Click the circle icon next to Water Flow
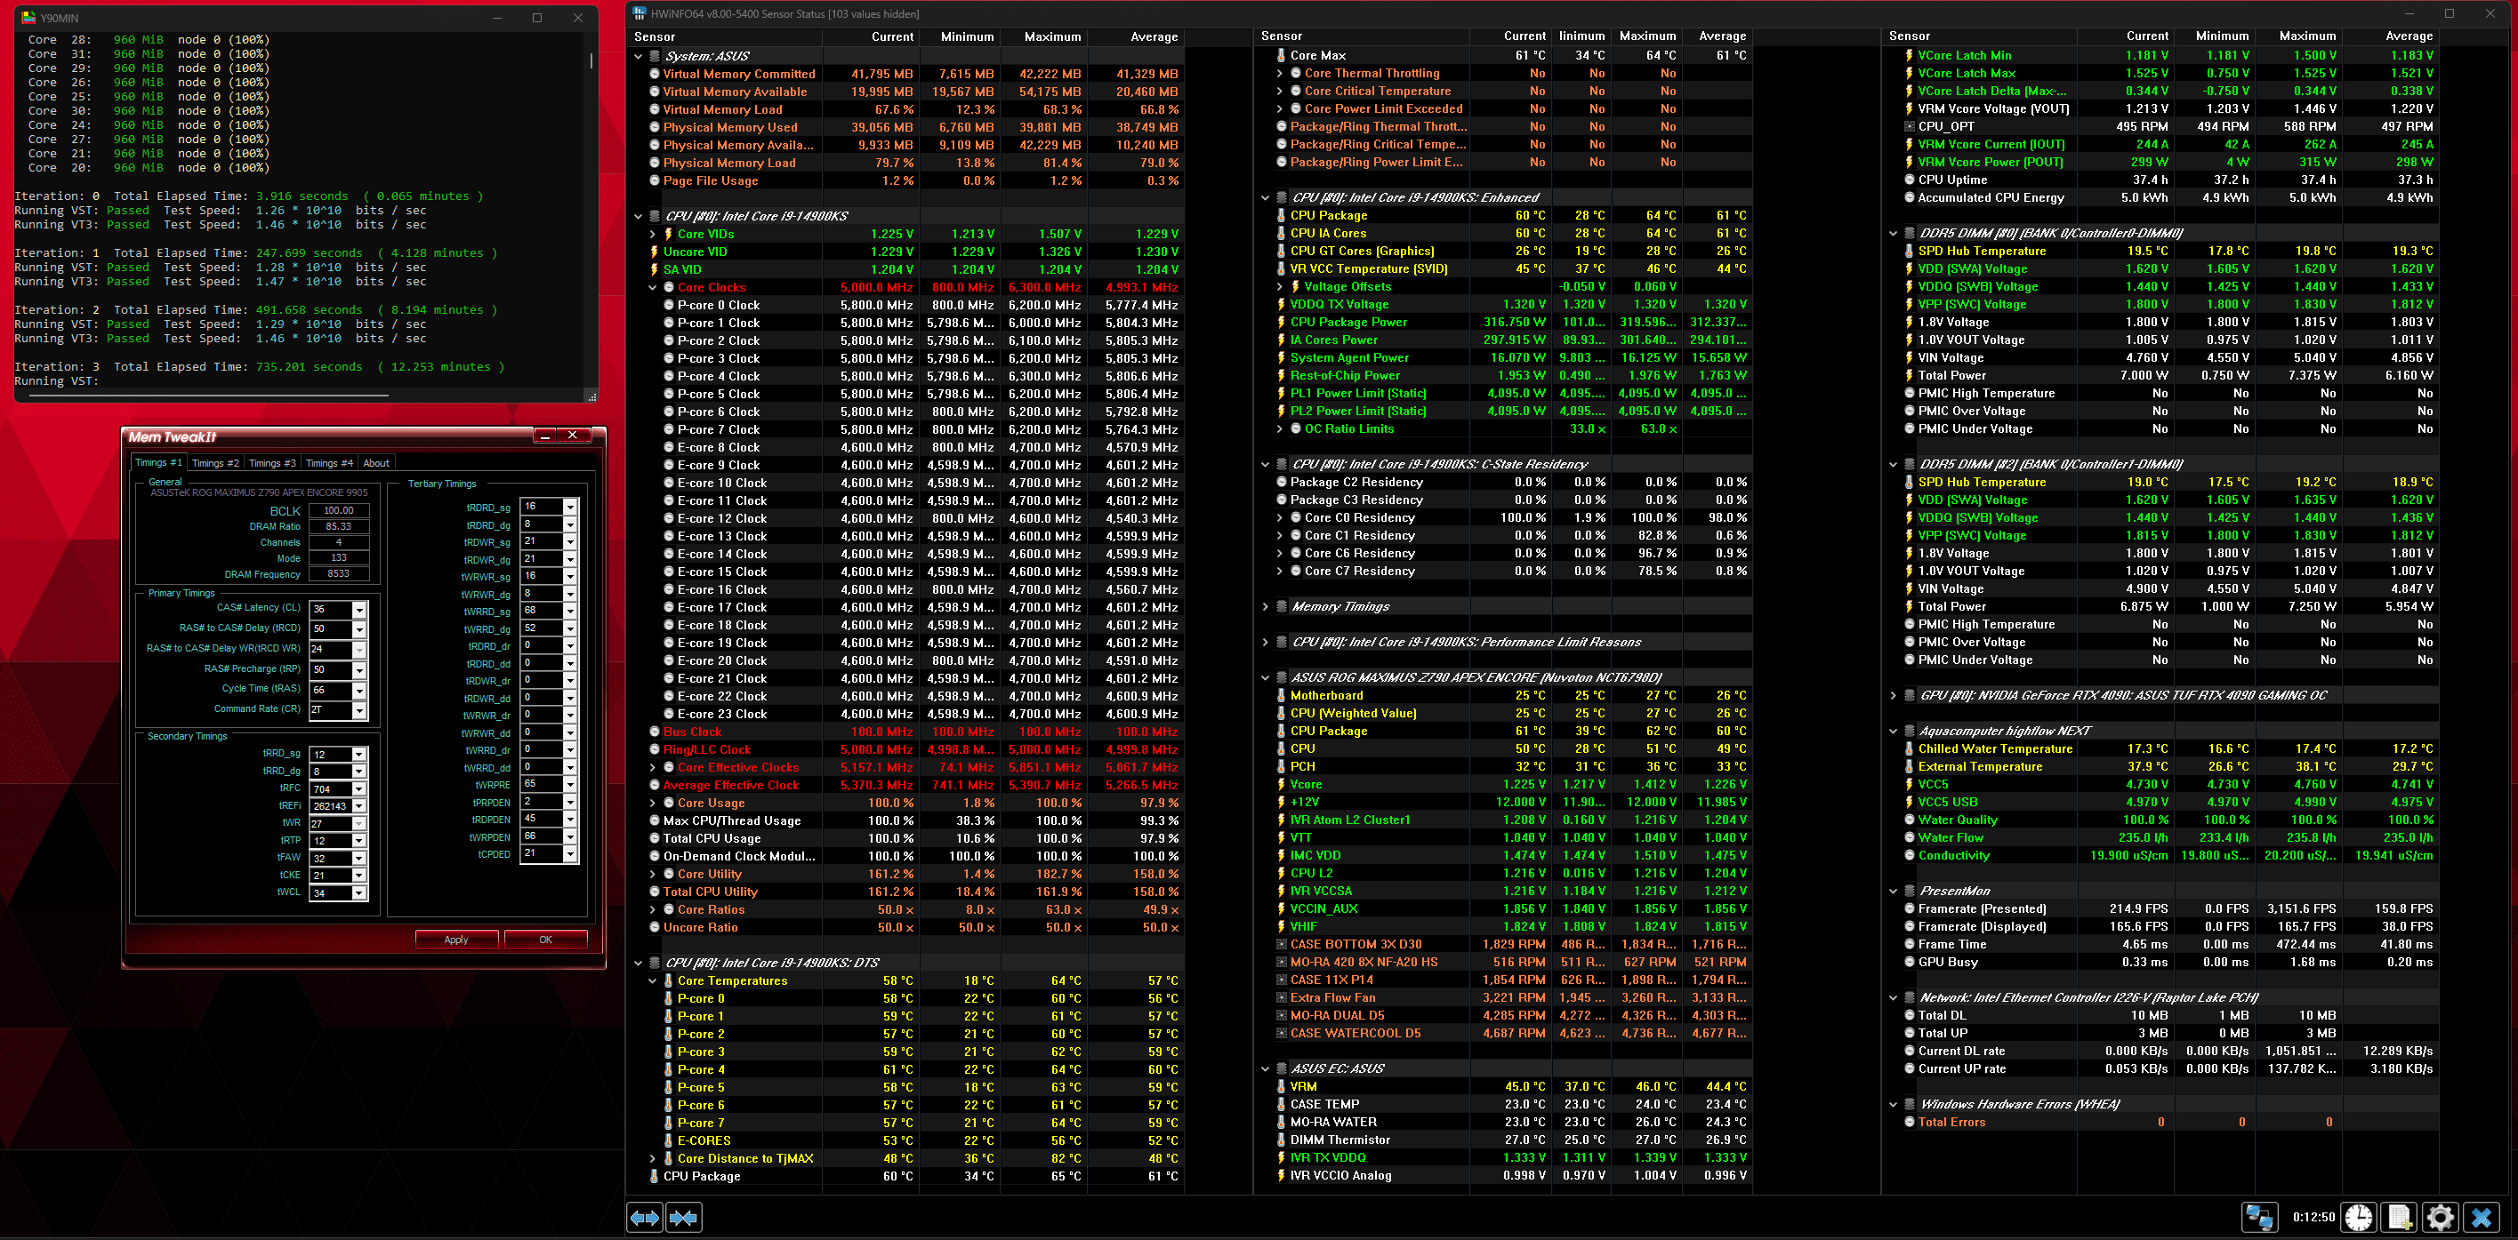 point(1909,837)
